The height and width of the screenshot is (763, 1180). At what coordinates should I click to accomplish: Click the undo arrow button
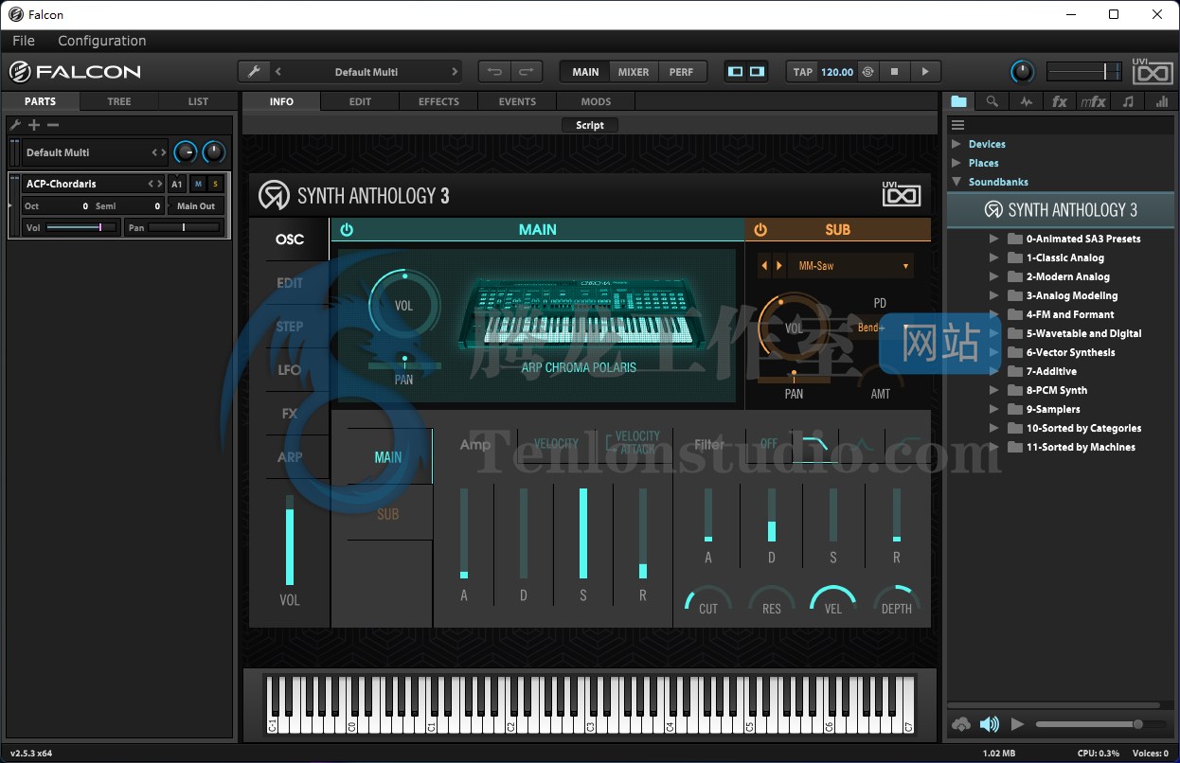(x=495, y=72)
